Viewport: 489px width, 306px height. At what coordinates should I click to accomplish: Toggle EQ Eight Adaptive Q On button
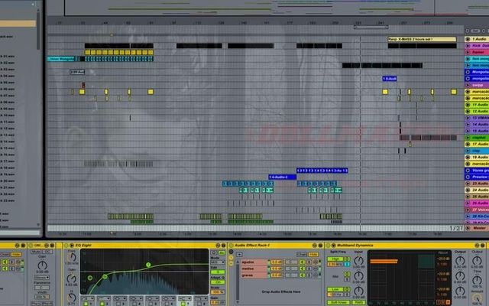point(218,282)
